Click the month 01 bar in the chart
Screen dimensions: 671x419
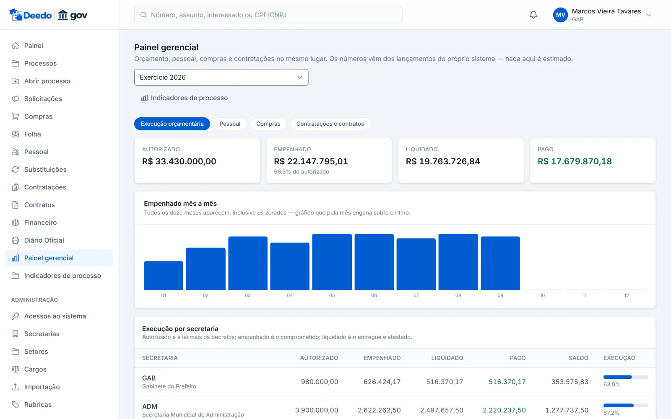pyautogui.click(x=164, y=276)
